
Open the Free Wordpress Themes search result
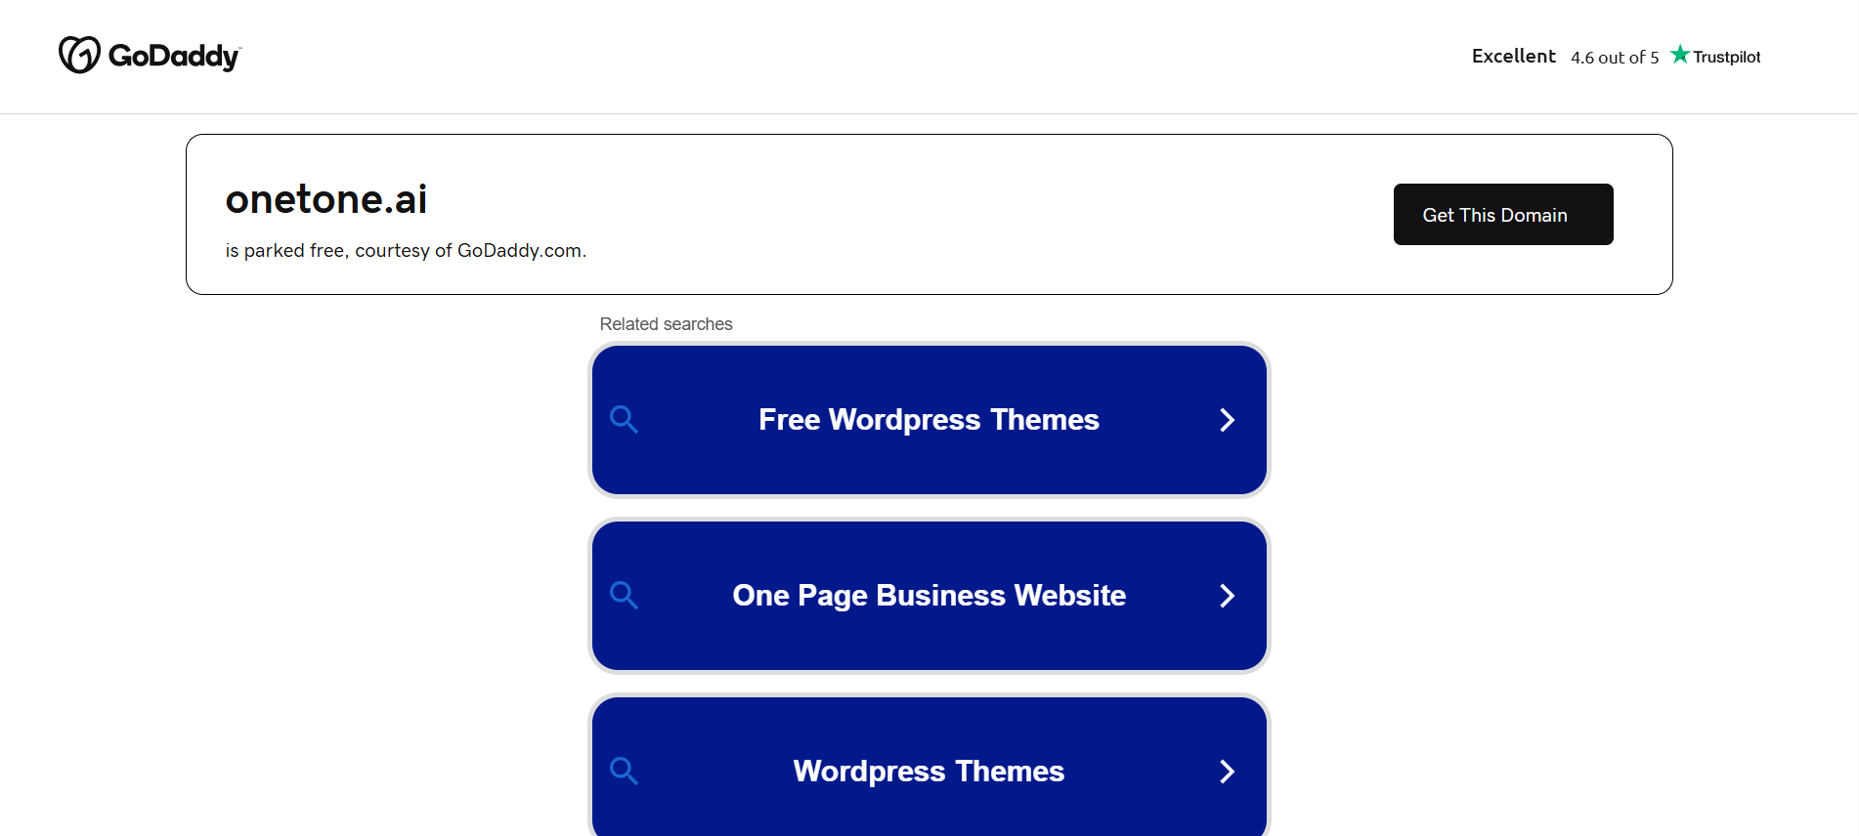click(x=929, y=420)
